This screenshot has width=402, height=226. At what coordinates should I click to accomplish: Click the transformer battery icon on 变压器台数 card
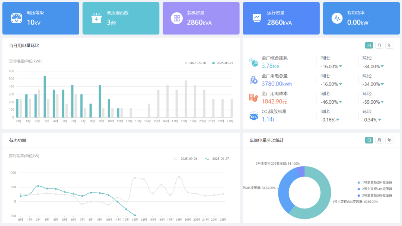coord(96,18)
